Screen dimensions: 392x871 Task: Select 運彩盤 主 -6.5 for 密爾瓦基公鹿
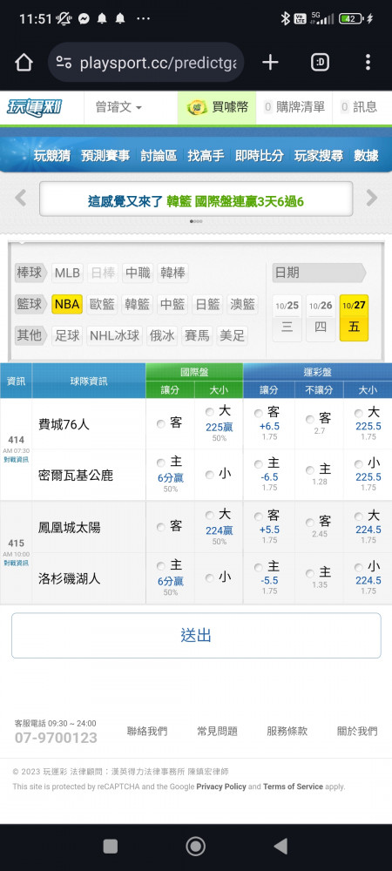(x=258, y=464)
